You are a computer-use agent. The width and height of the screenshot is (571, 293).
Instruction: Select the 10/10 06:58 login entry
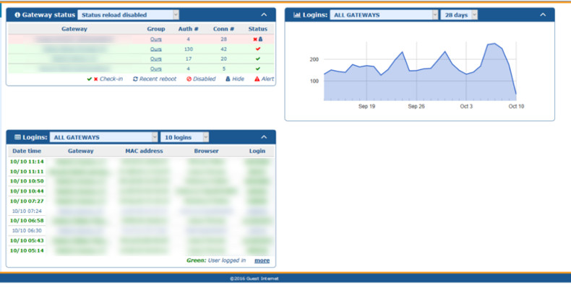(x=27, y=221)
